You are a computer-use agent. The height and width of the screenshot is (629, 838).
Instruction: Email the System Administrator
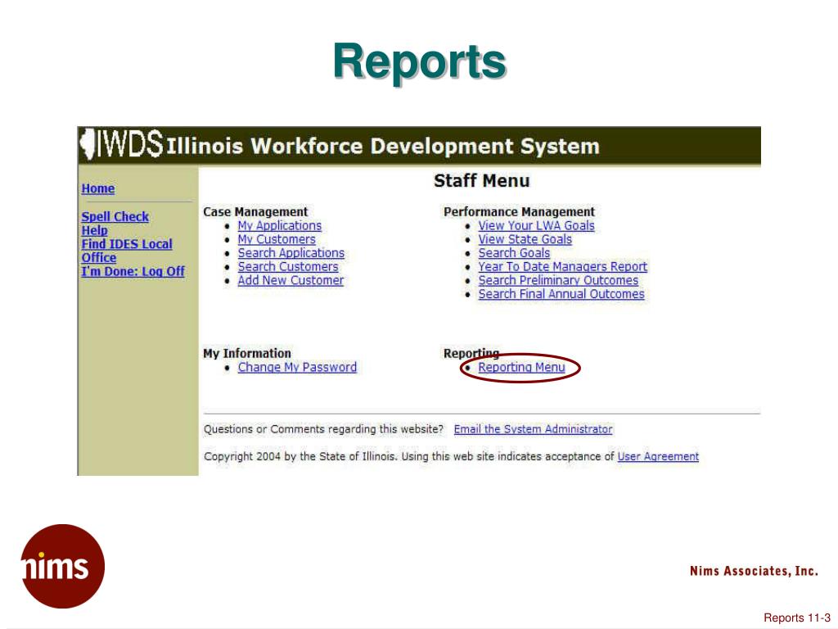point(533,429)
